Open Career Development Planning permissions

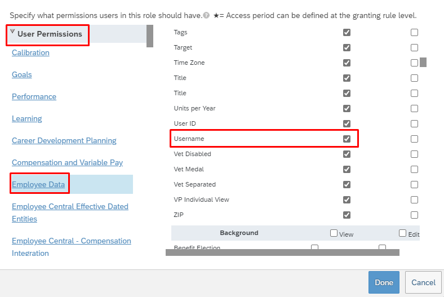[x=64, y=140]
